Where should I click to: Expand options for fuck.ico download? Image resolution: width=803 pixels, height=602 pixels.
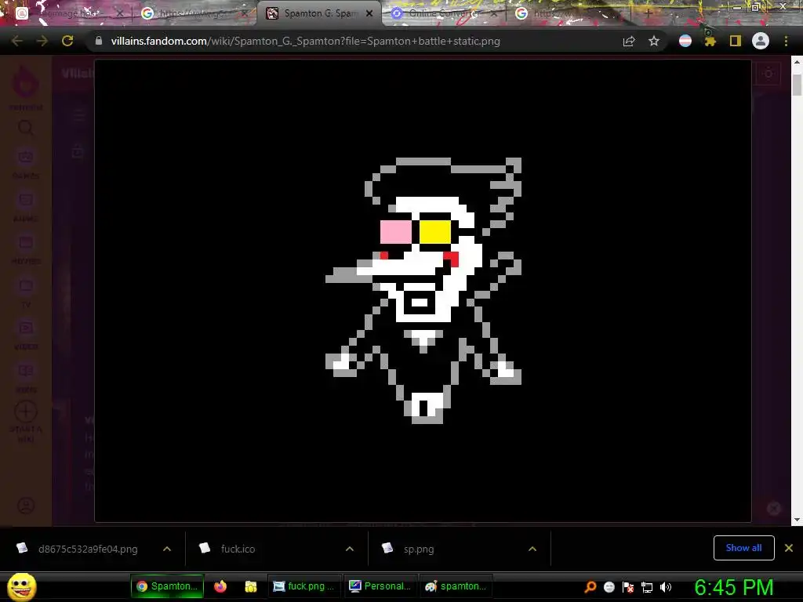350,549
